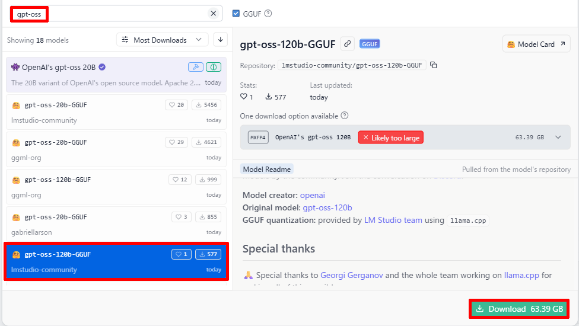579x326 pixels.
Task: Click download count 855 badge
Action: (208, 217)
